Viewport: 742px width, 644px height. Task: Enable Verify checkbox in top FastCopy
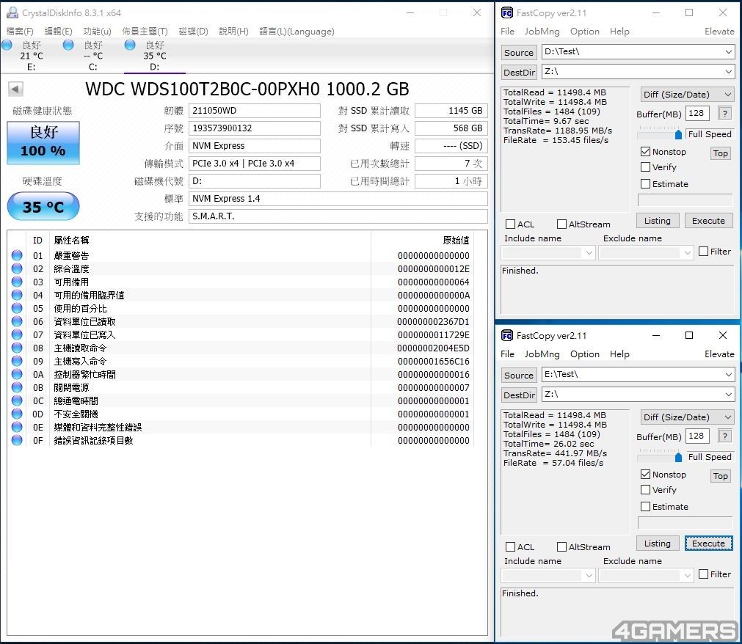click(645, 167)
